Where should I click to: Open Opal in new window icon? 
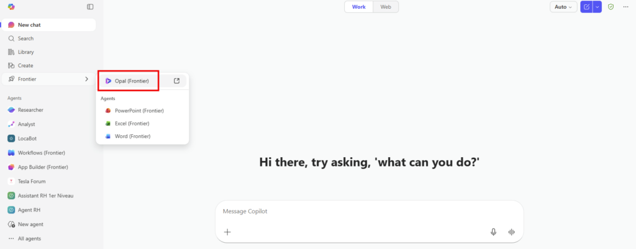(x=176, y=81)
